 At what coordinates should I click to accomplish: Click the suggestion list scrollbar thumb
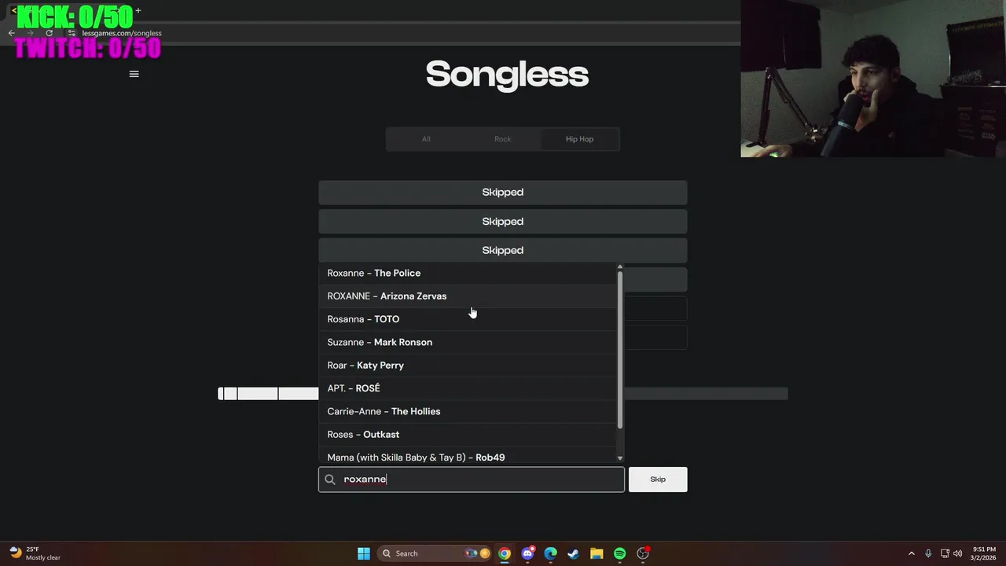(x=620, y=350)
